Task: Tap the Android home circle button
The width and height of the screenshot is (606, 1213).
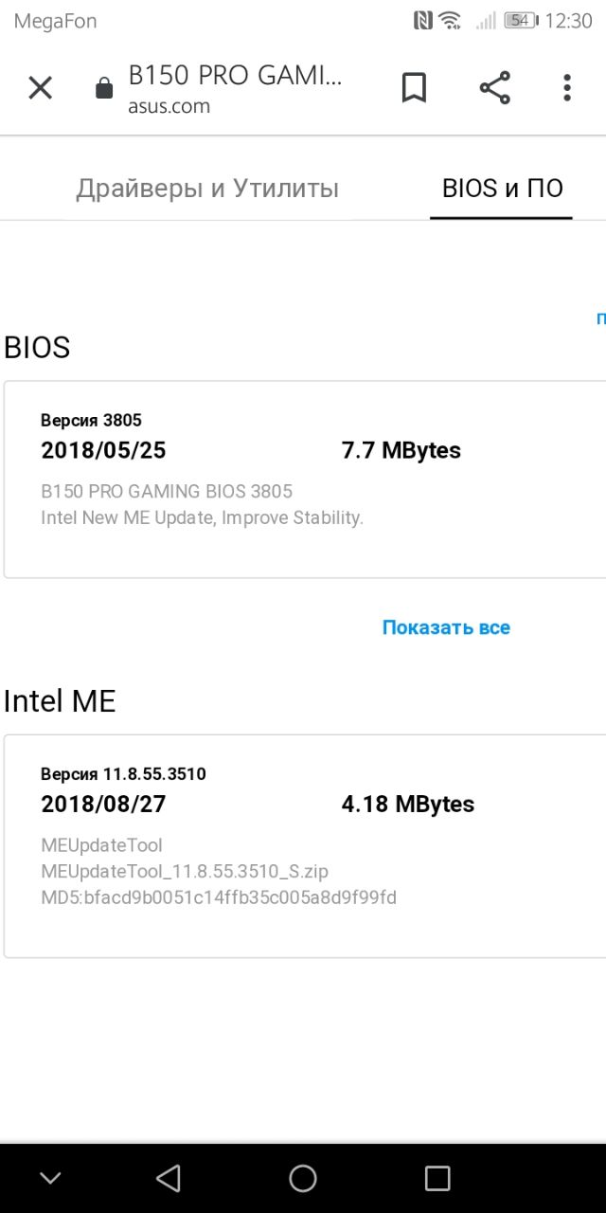Action: [x=303, y=1178]
